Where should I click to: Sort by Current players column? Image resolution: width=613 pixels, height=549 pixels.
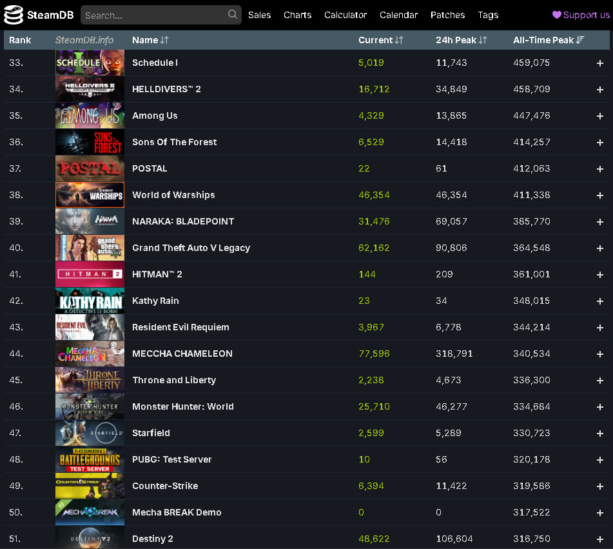click(380, 40)
